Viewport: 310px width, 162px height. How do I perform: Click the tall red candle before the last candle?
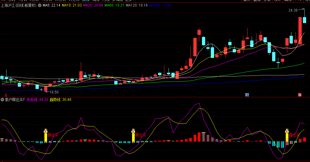click(300, 31)
